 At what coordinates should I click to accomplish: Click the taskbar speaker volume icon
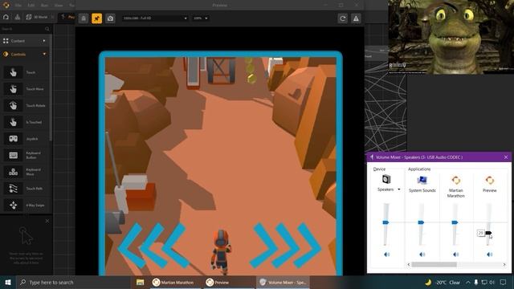click(x=492, y=282)
